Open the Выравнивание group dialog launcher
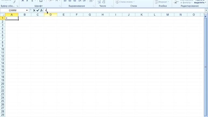The image size is (208, 117). point(94,6)
